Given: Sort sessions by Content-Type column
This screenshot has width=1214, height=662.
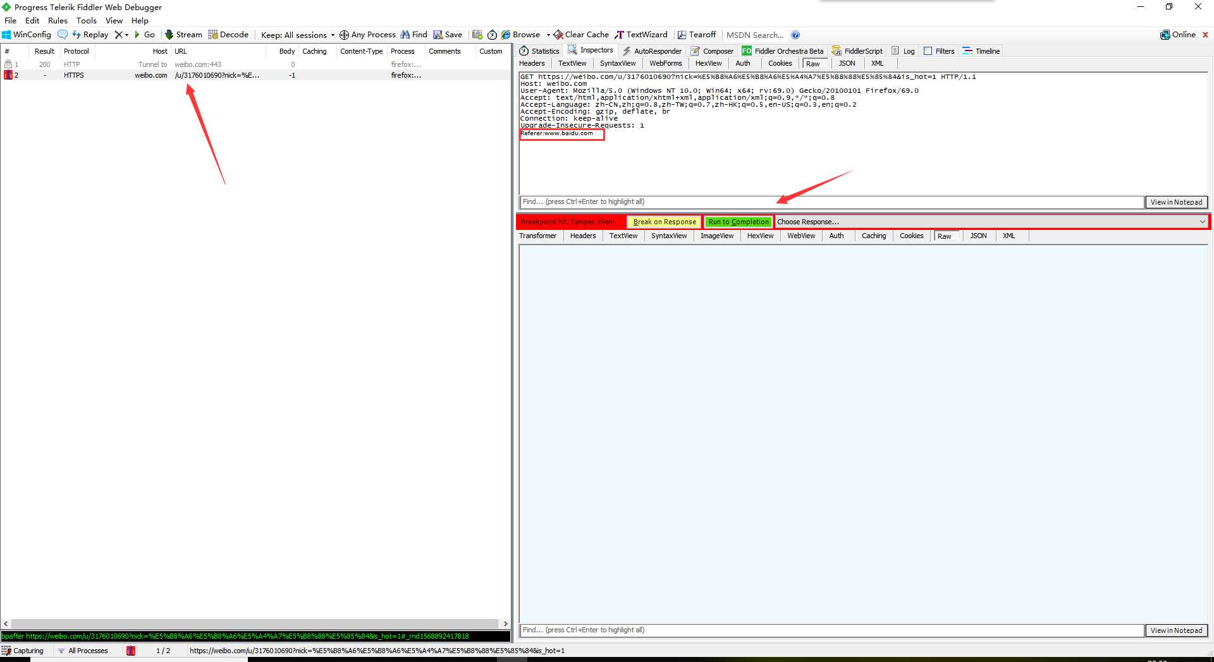Looking at the screenshot, I should click(361, 51).
